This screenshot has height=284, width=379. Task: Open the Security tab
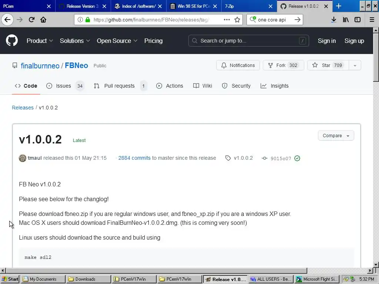[x=236, y=86]
